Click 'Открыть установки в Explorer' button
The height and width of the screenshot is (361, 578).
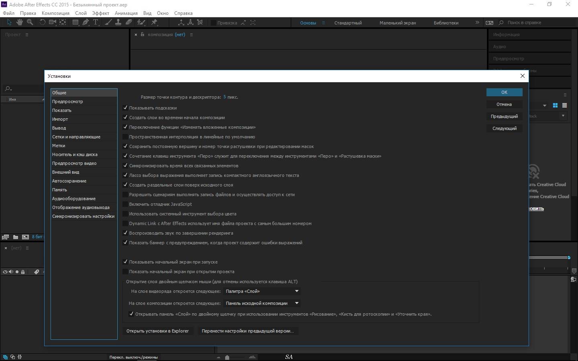(157, 331)
